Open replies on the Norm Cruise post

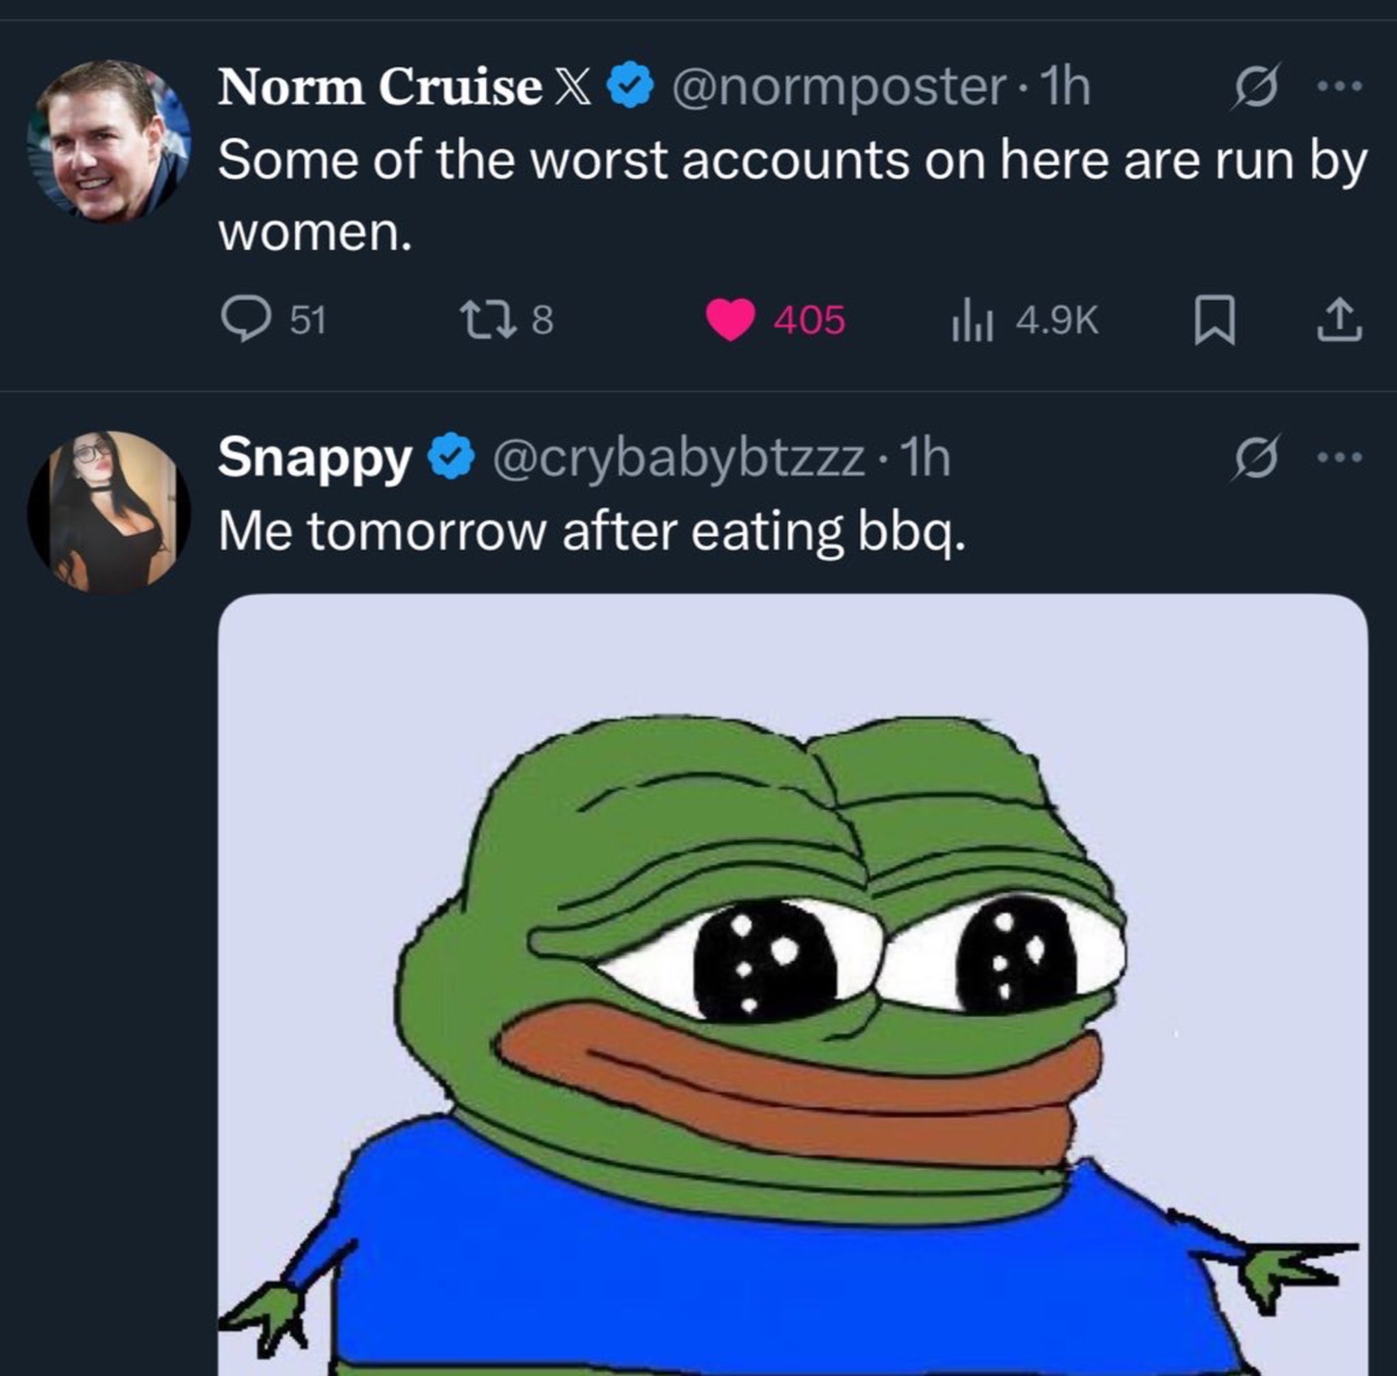click(x=274, y=319)
